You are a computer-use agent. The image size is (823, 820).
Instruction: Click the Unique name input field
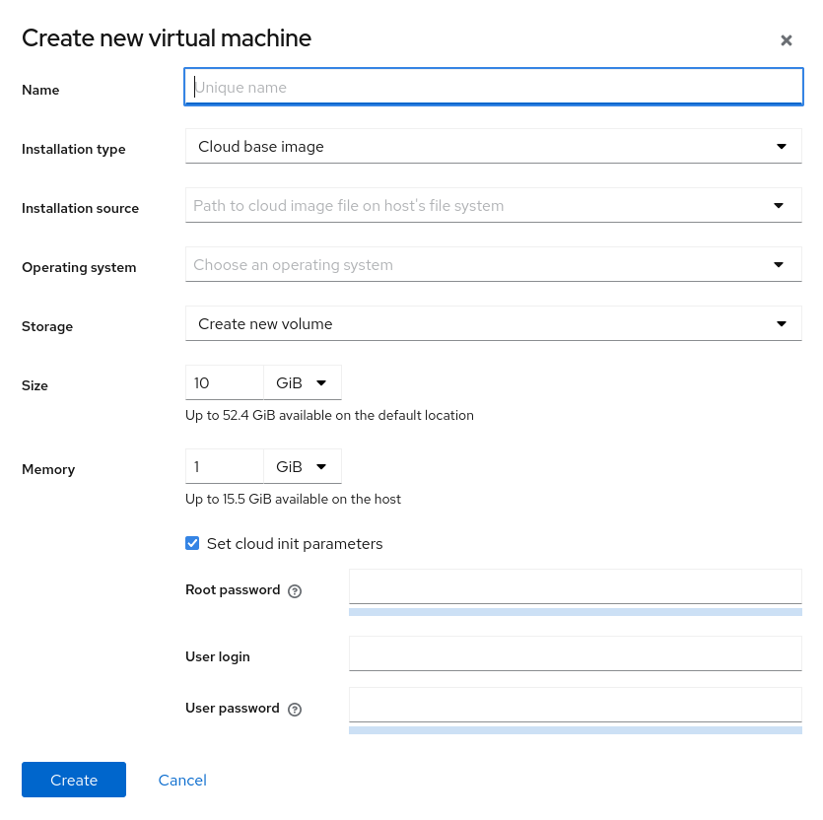pyautogui.click(x=493, y=87)
